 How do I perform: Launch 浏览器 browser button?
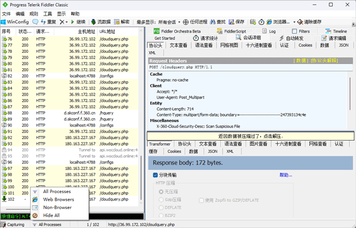(278, 22)
